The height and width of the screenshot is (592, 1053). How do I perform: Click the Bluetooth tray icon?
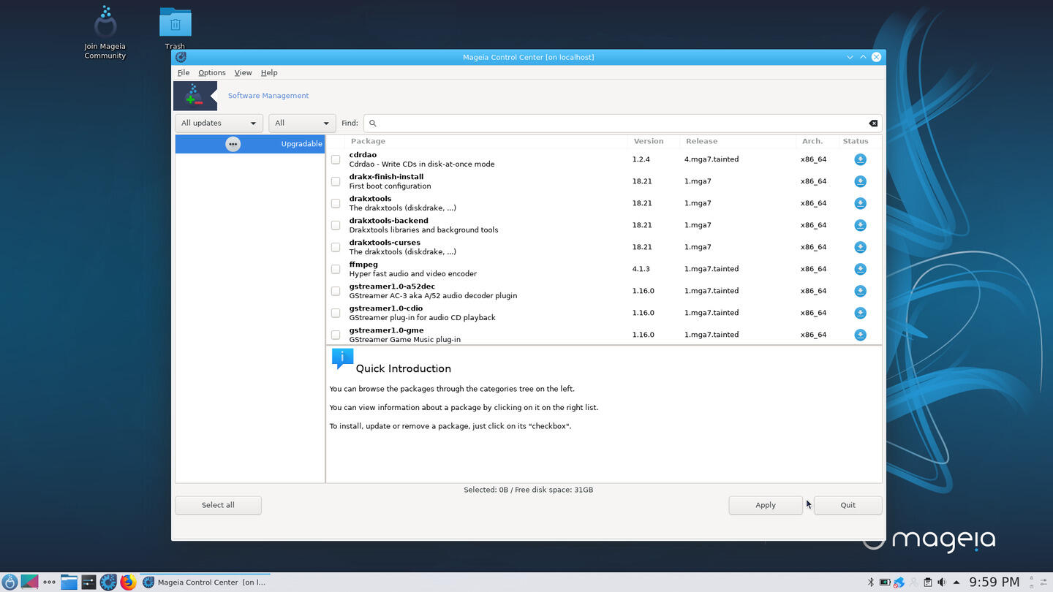click(870, 582)
